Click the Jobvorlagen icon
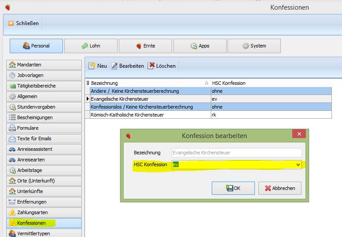Viewport: 342px width, 237px height. click(x=12, y=75)
